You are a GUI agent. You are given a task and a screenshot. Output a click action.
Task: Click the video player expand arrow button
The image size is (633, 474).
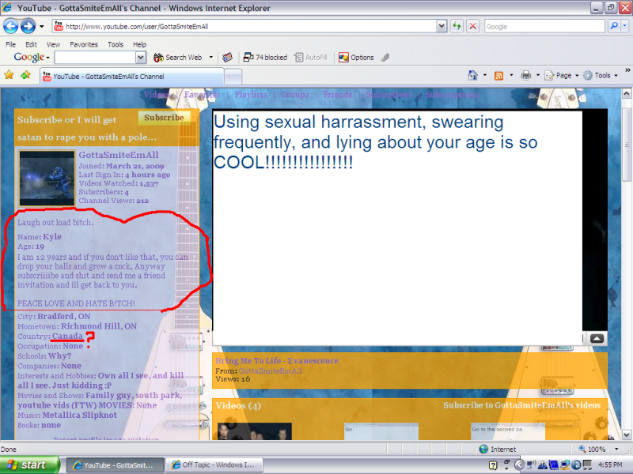[x=597, y=339]
